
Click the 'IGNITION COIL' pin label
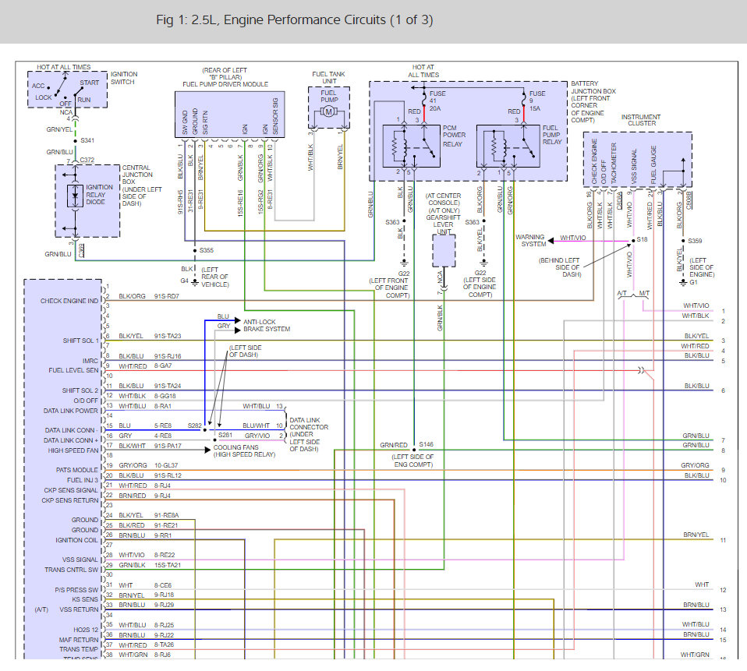[x=76, y=540]
